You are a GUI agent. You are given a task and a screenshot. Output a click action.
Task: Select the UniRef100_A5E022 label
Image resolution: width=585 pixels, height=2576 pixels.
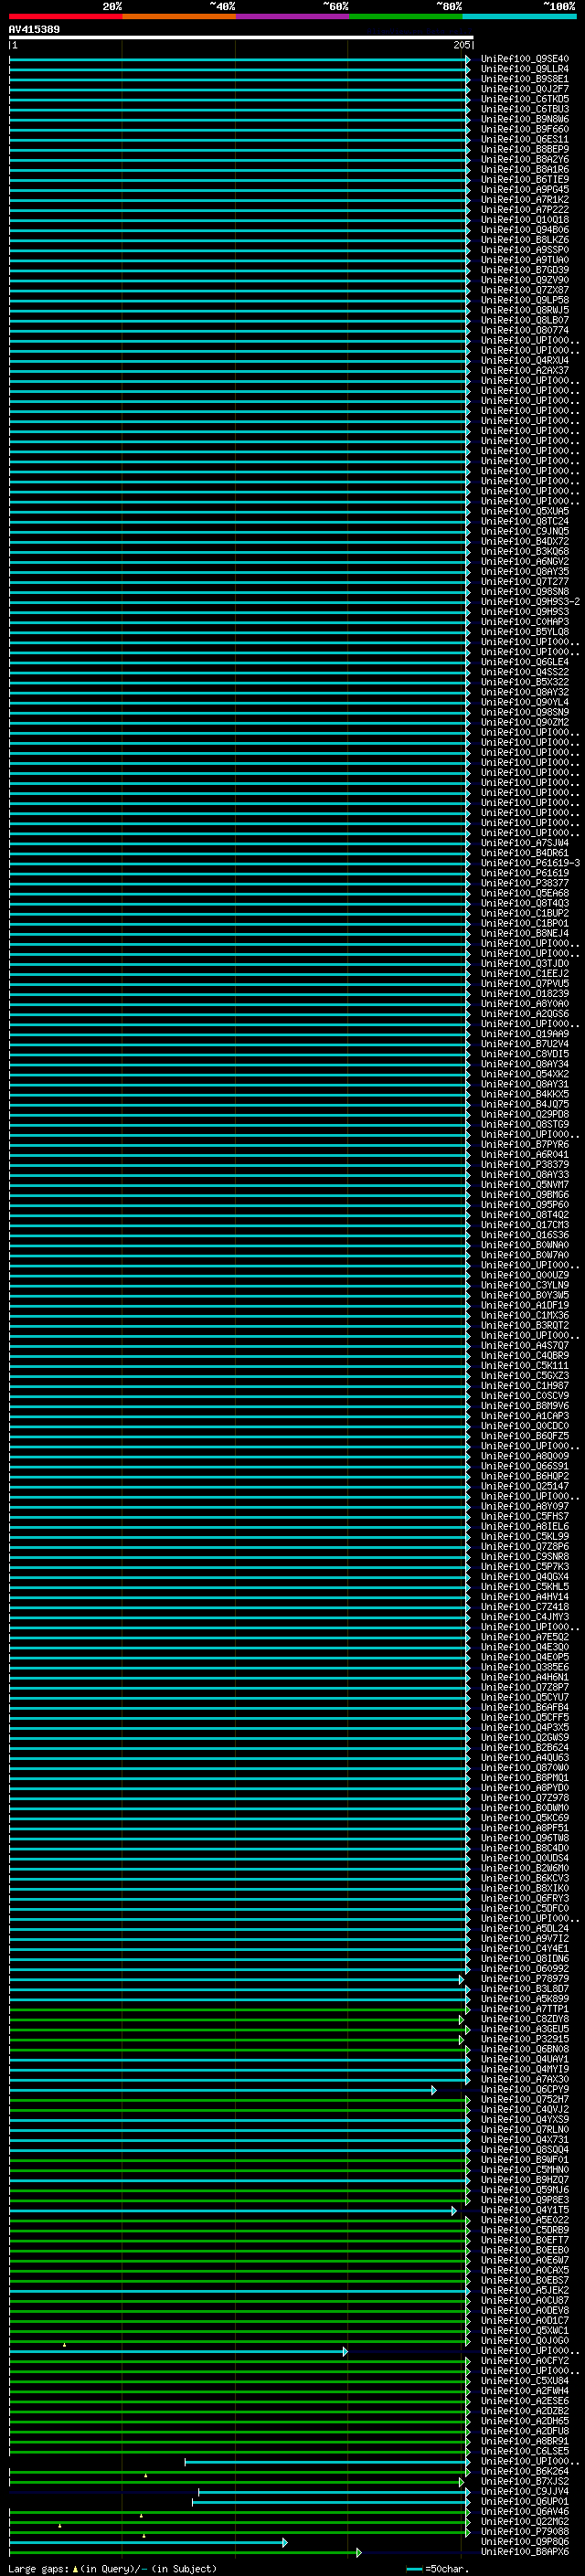[x=524, y=2219]
